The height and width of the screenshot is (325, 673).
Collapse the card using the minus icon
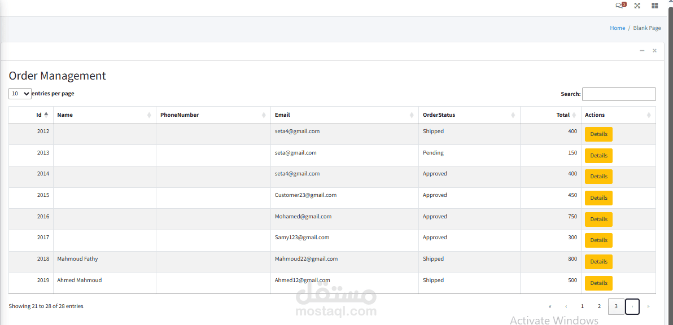[642, 51]
